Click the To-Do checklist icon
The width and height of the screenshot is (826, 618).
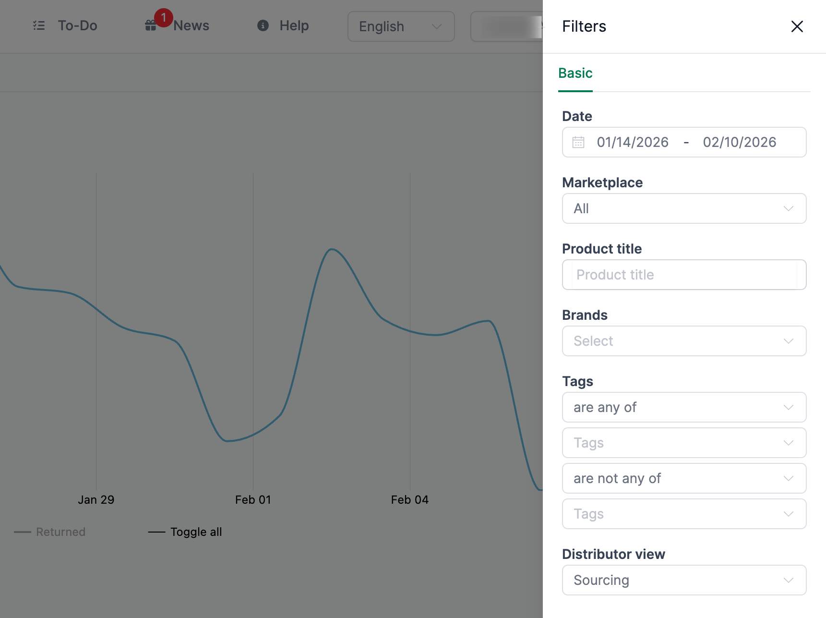[39, 25]
